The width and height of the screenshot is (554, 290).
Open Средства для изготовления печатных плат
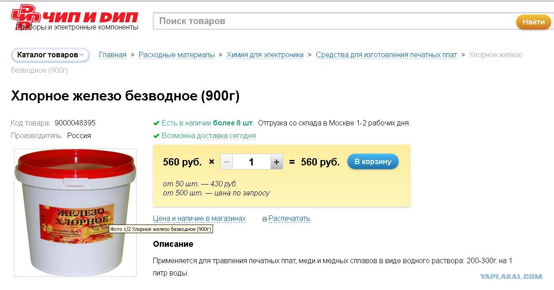point(386,55)
